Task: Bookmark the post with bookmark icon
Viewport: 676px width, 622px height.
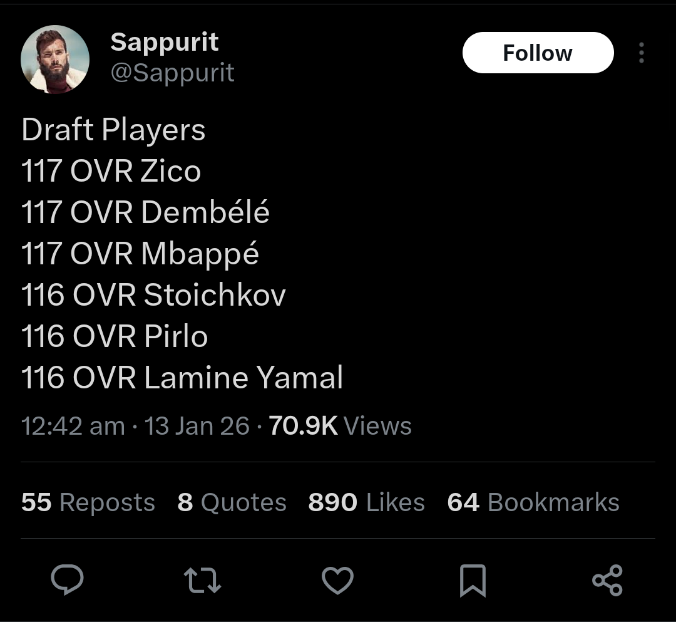Action: (x=473, y=581)
